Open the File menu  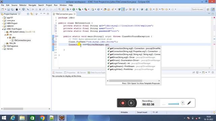point(2,5)
